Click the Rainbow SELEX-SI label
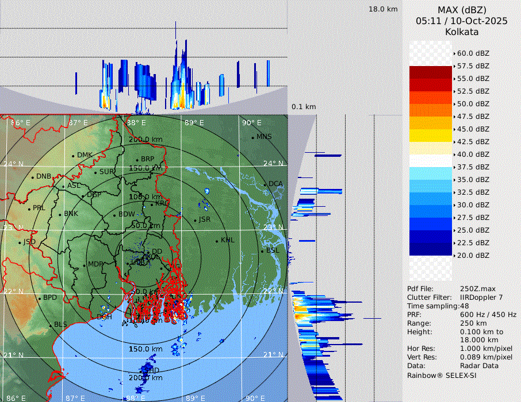Viewport: 521px width, 402px height. click(442, 375)
